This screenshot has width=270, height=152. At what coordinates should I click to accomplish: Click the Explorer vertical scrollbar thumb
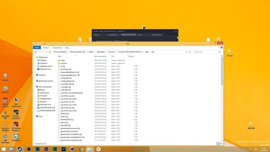(222, 71)
